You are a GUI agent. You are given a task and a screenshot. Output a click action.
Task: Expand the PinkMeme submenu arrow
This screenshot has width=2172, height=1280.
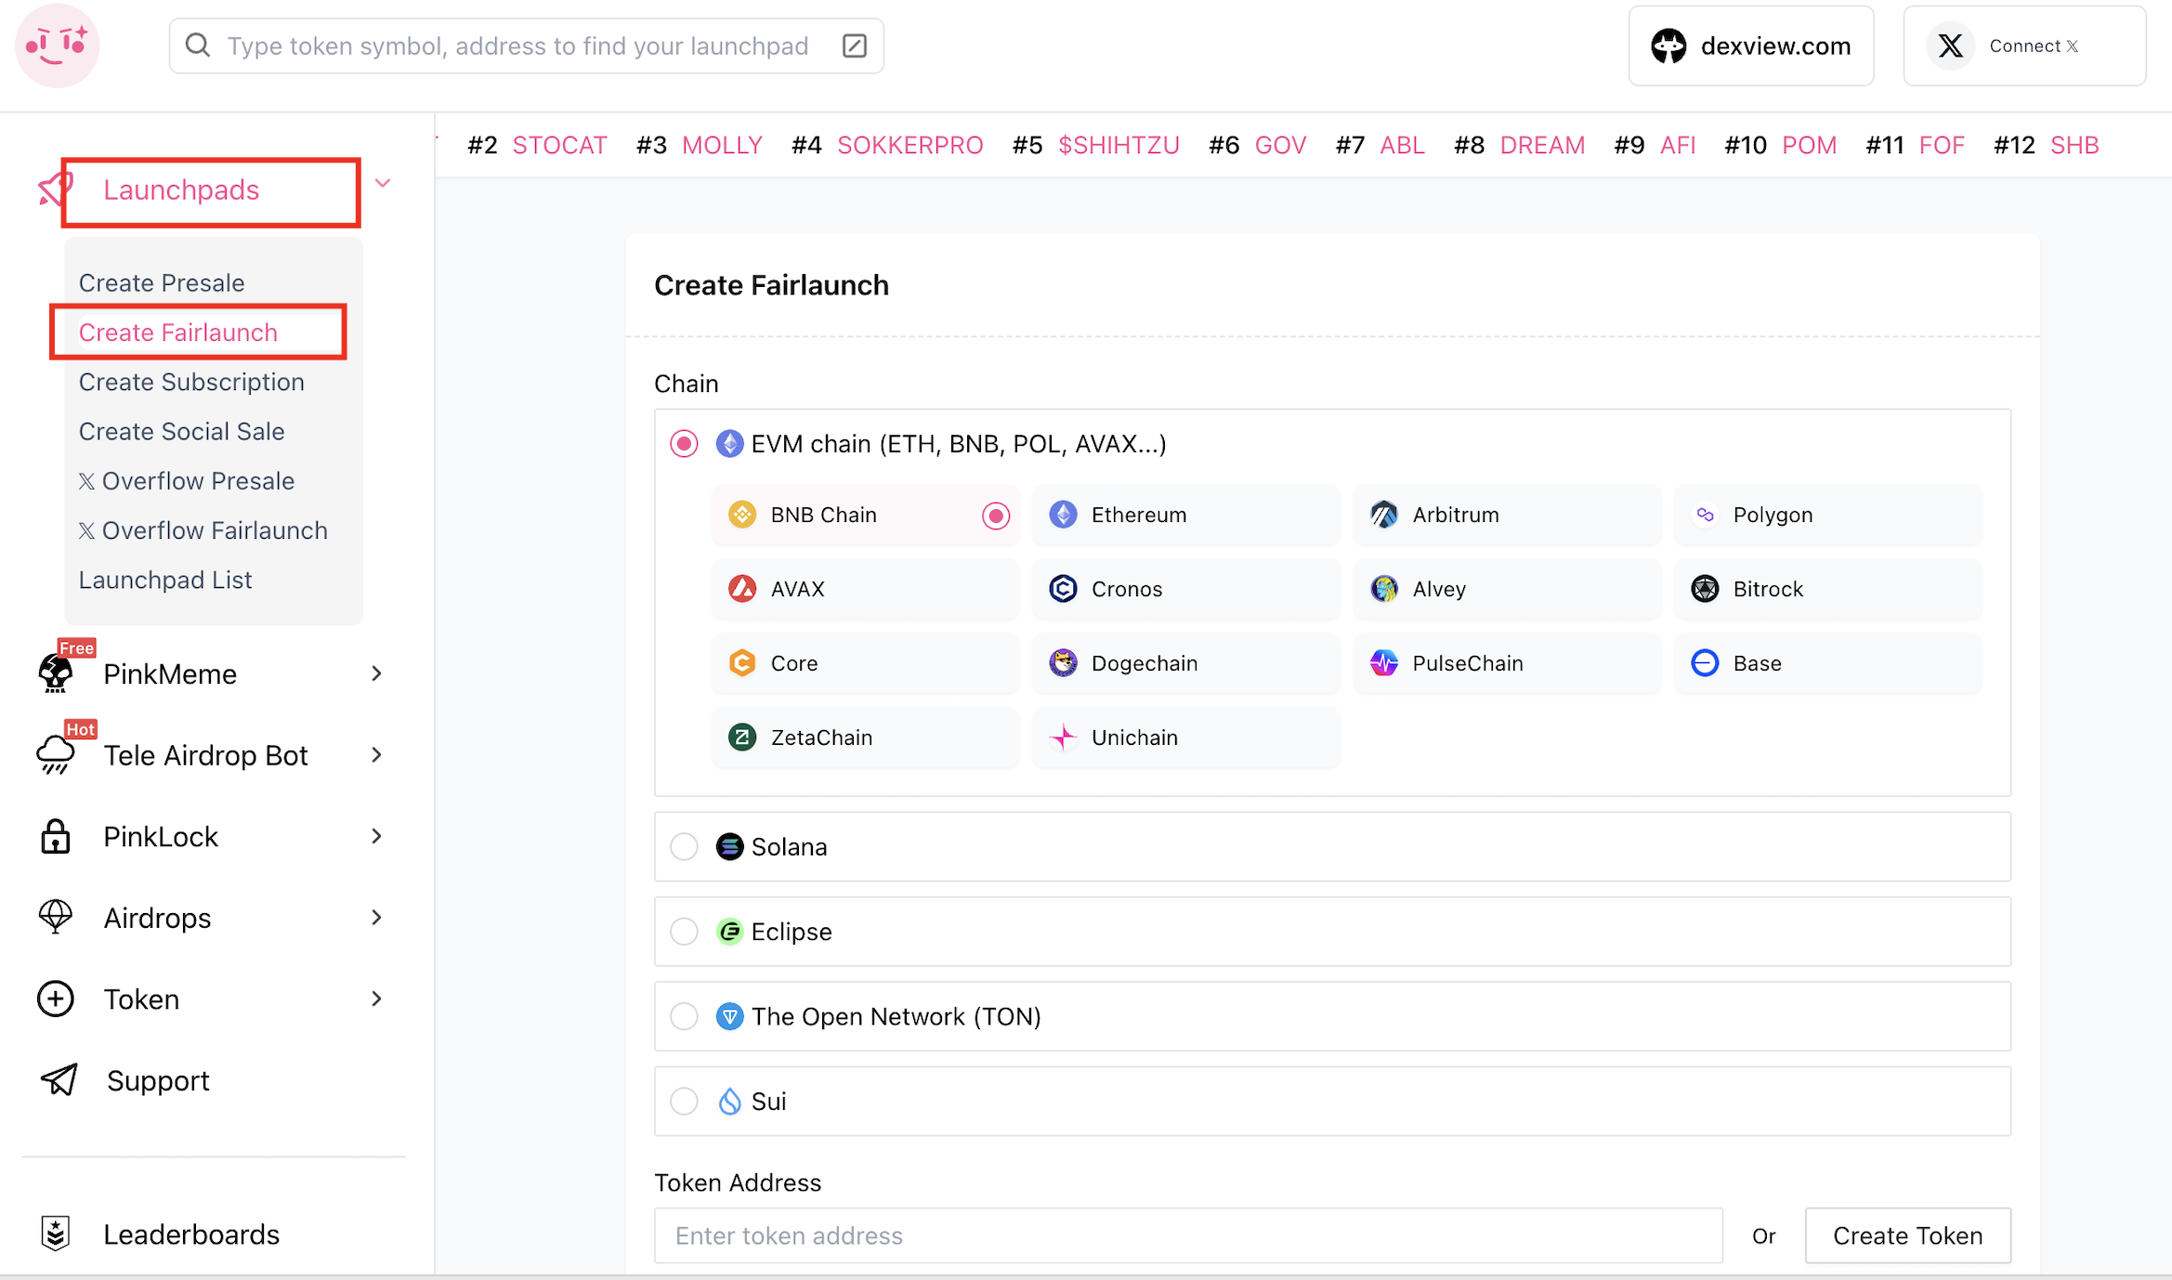click(376, 673)
